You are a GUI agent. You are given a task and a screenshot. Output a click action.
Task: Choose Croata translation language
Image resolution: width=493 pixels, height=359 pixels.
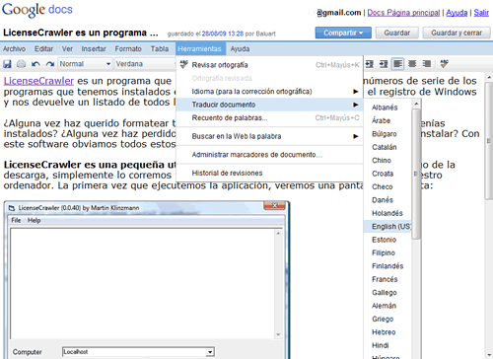387,174
